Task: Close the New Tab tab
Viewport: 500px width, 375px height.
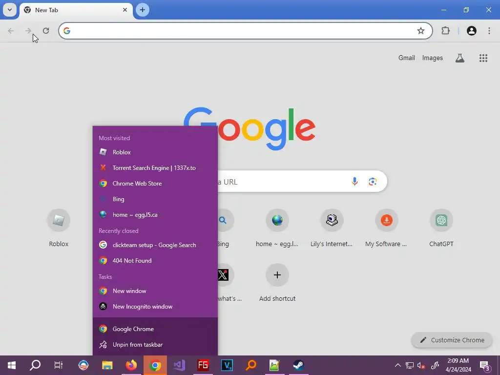Action: coord(125,10)
